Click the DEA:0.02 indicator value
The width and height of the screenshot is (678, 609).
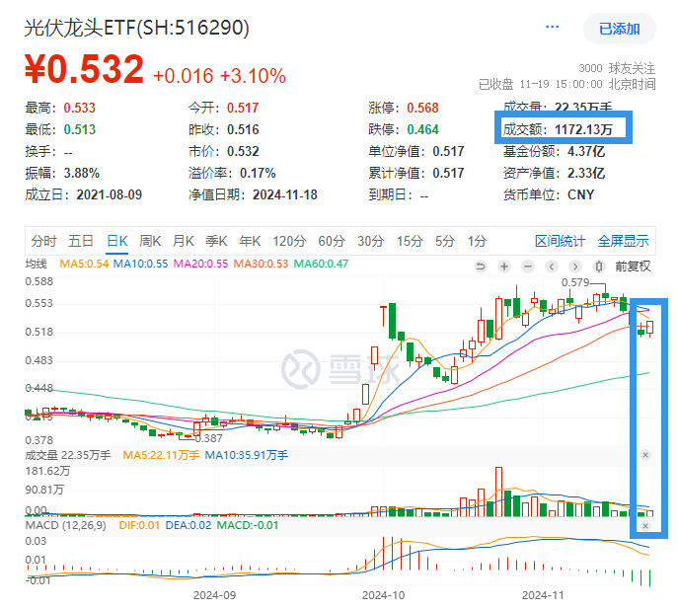[188, 525]
